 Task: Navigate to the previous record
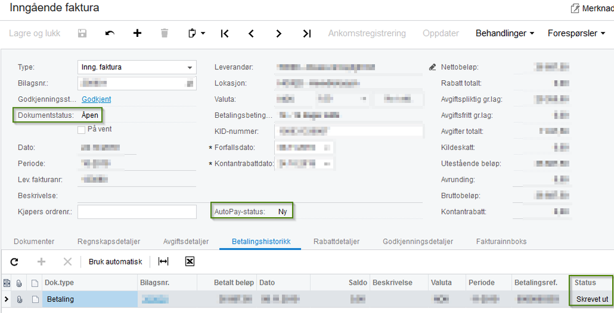251,33
